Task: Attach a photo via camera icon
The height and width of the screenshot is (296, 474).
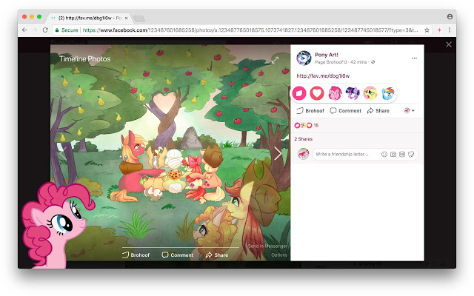Action: click(393, 155)
